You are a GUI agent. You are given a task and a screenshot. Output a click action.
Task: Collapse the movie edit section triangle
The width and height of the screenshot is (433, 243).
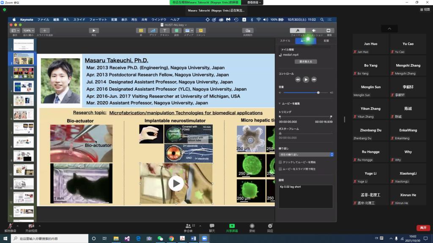tap(280, 103)
